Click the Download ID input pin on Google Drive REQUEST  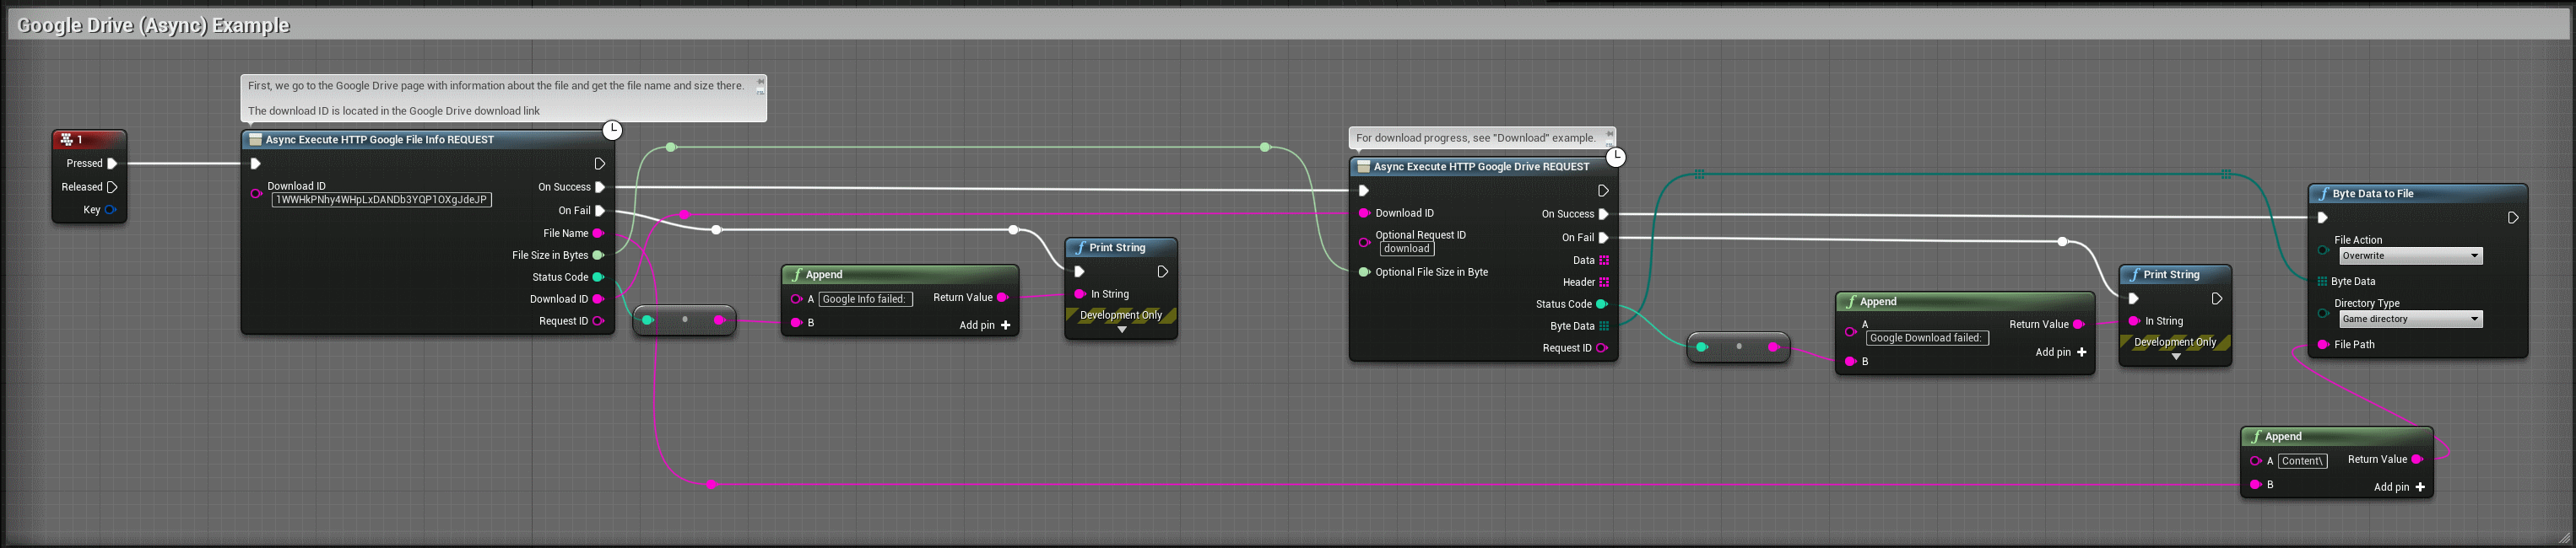(x=1364, y=212)
